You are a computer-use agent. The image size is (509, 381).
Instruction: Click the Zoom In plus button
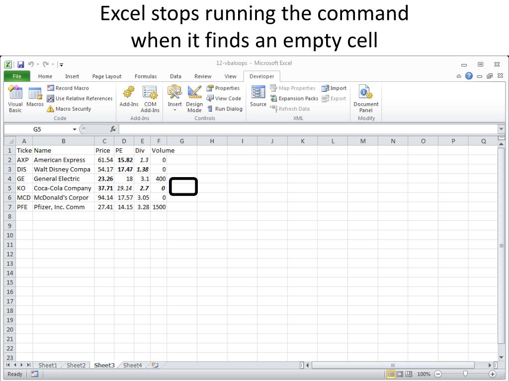pos(493,374)
